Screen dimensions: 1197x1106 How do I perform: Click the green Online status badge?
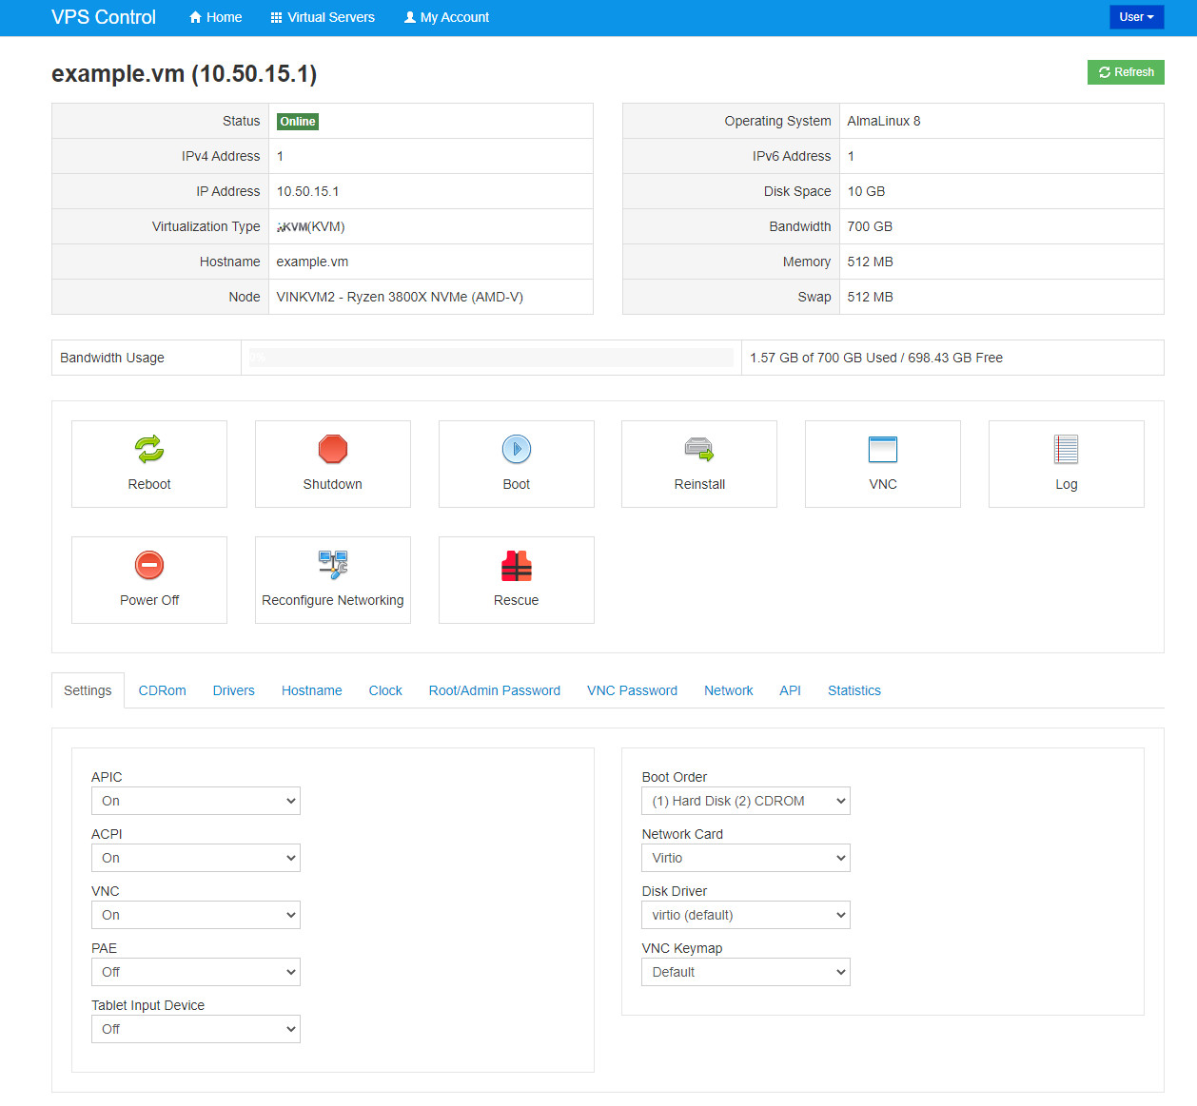(x=298, y=122)
